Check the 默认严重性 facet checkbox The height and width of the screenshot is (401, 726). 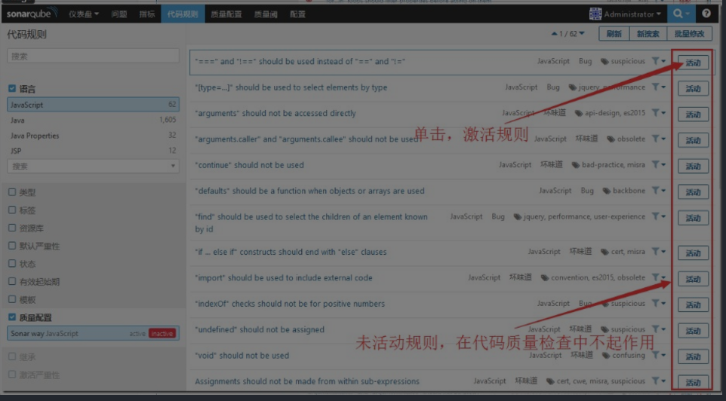click(x=12, y=246)
